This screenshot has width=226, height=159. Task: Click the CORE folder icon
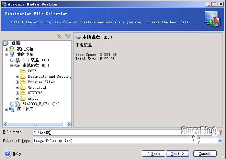[23, 71]
